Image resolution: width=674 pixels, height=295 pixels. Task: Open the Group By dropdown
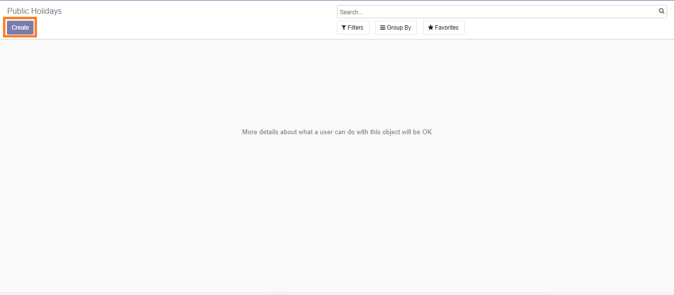(x=396, y=28)
